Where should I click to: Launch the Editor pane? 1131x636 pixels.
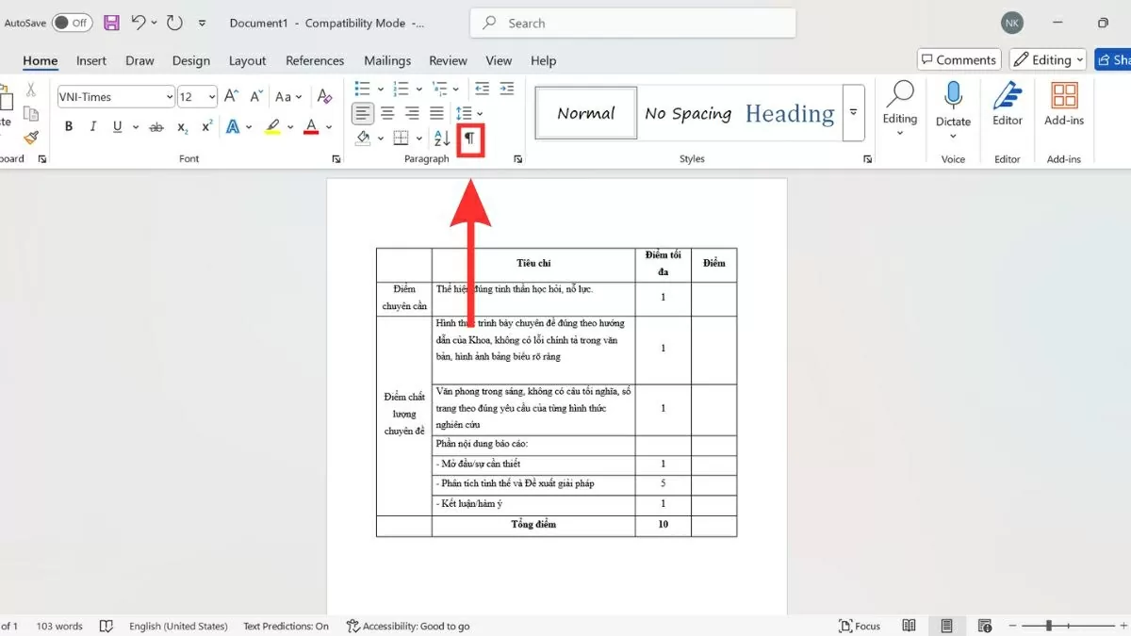(1007, 104)
